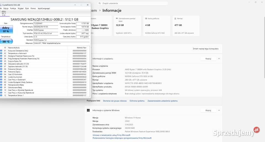265x142 pixels.
Task: Click the storage icon on Pamięć card
Action: click(x=175, y=19)
